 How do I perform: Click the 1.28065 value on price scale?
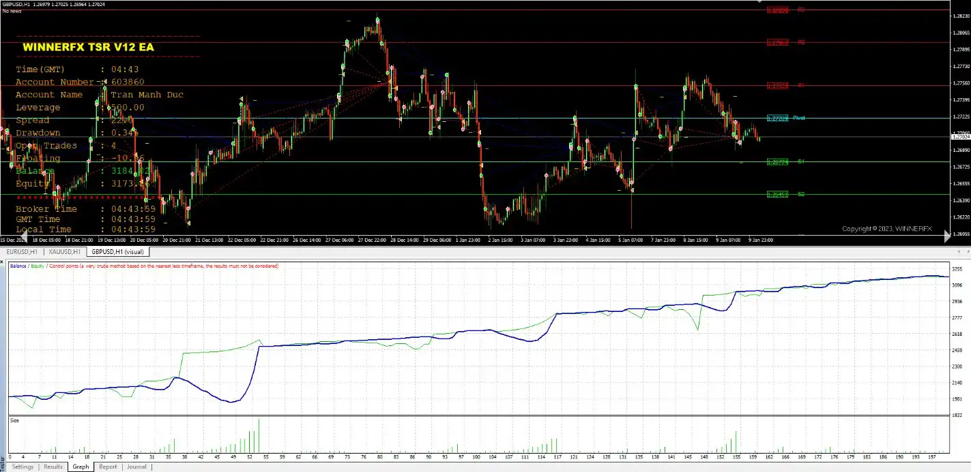(x=961, y=33)
